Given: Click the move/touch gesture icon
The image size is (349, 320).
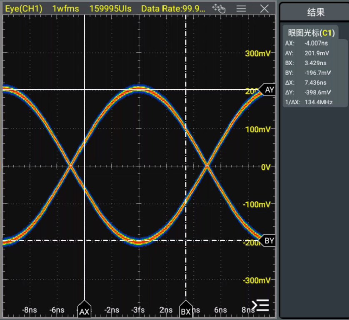Looking at the screenshot, I should coord(219,9).
